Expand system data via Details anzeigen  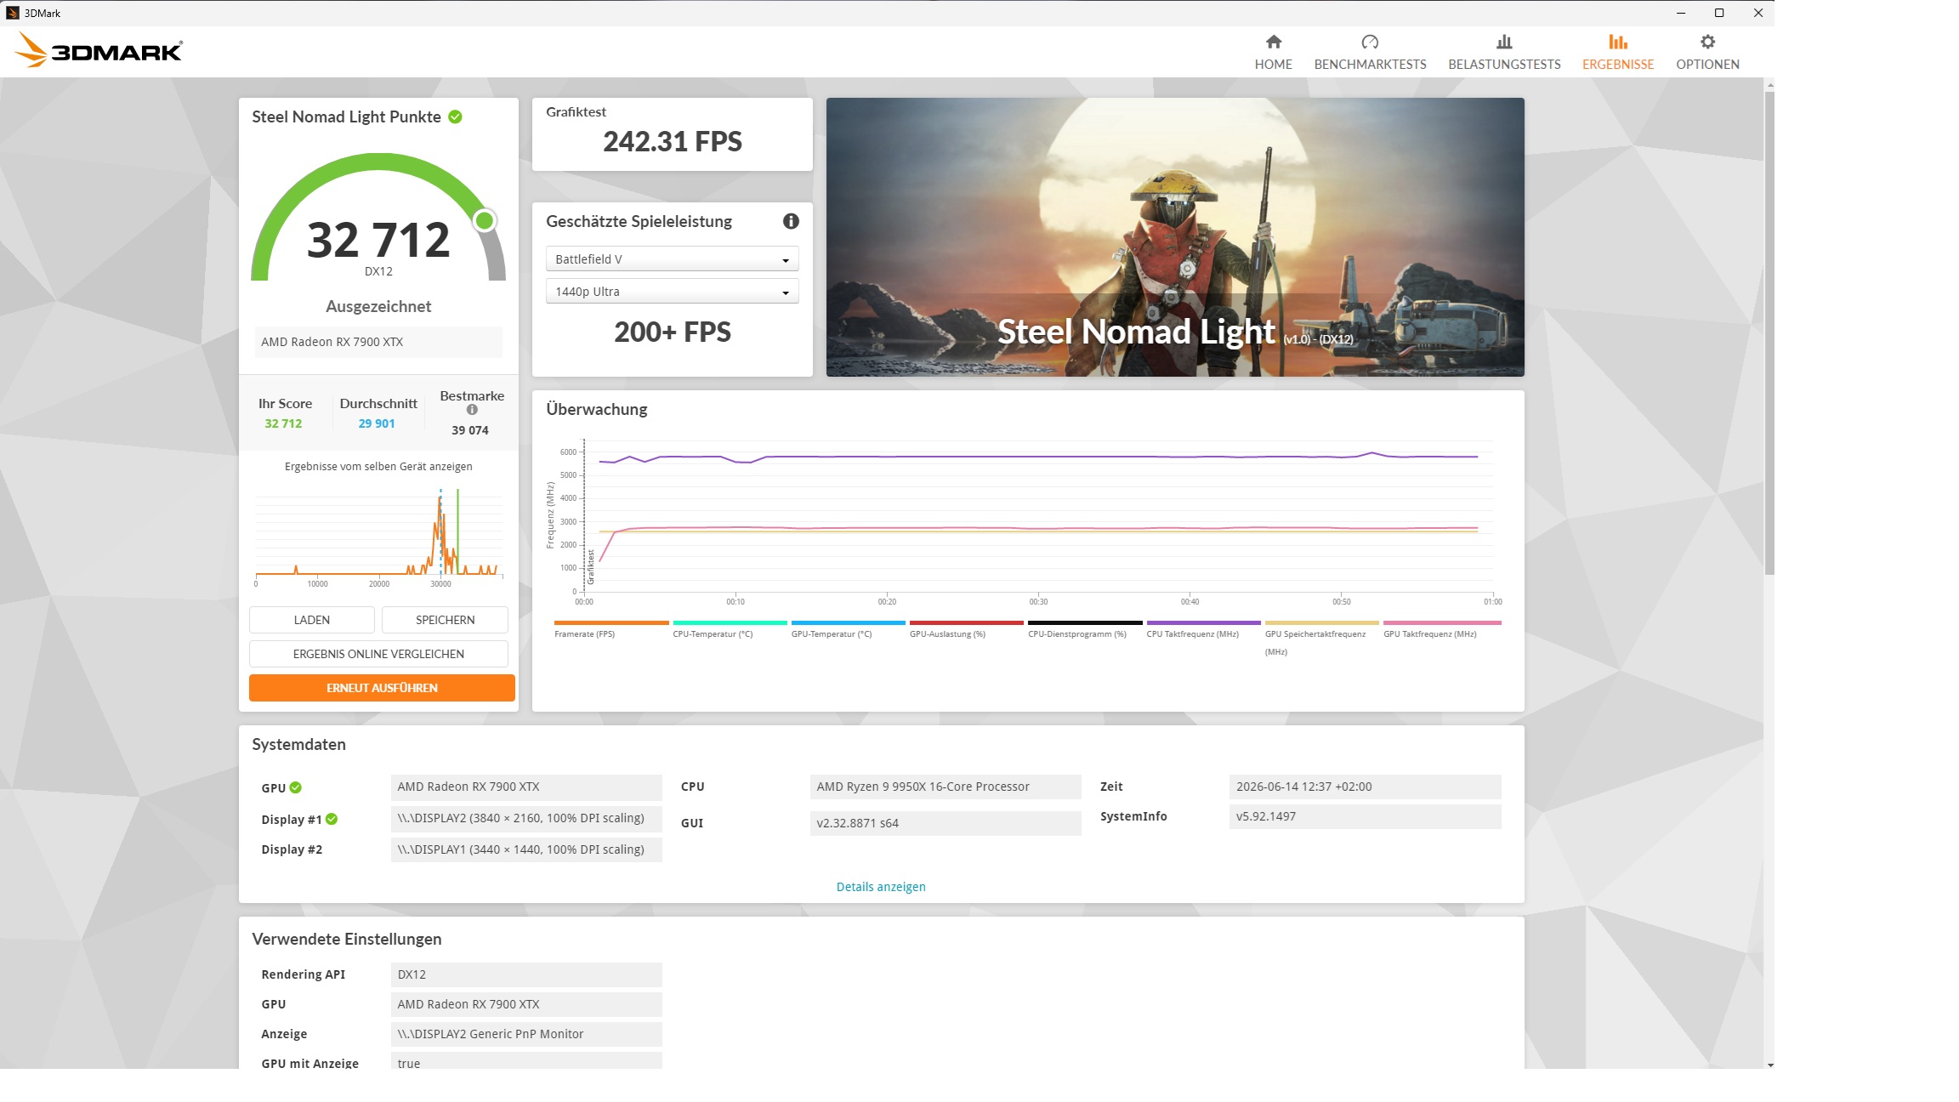pyautogui.click(x=881, y=887)
